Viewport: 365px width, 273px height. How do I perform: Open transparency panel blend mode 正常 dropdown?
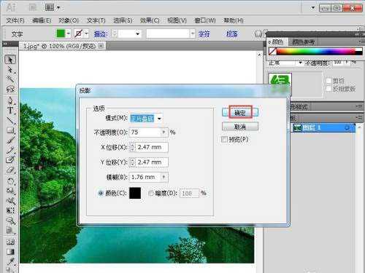pos(300,63)
